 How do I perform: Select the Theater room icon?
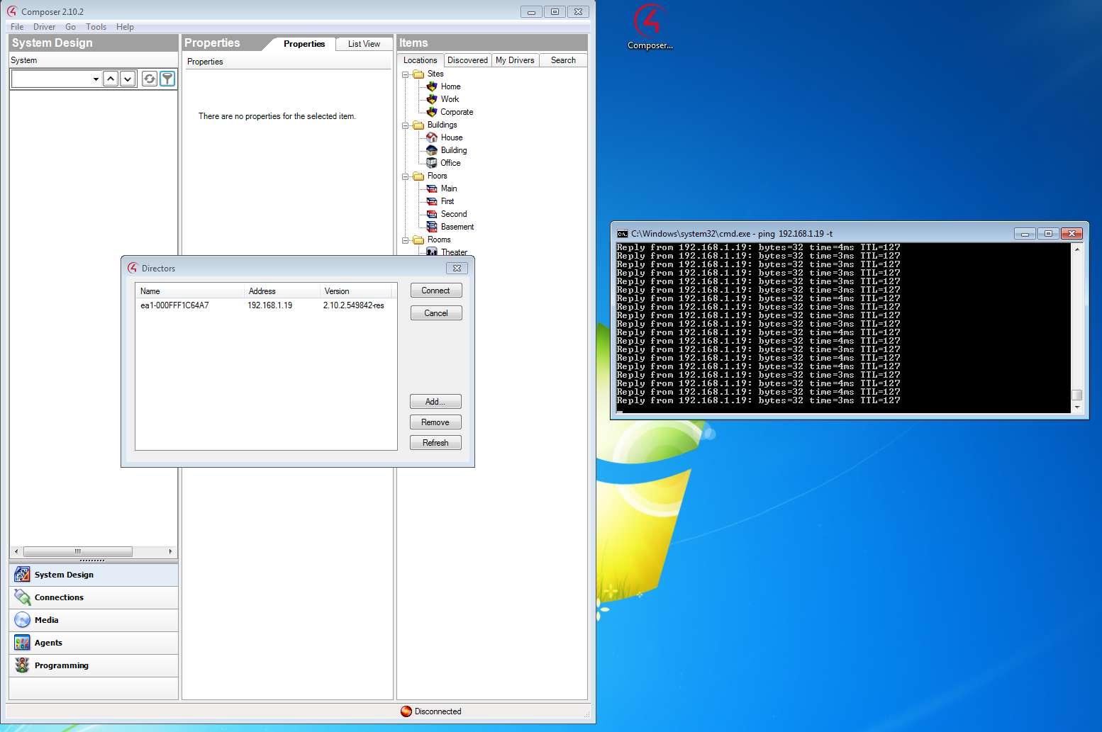click(431, 252)
